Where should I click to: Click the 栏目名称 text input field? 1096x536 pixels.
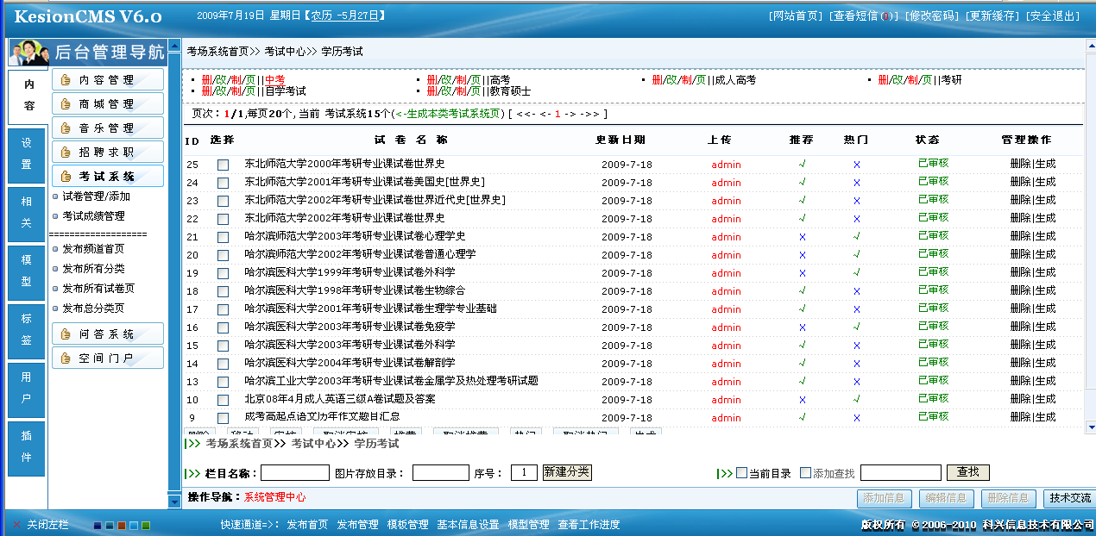295,473
